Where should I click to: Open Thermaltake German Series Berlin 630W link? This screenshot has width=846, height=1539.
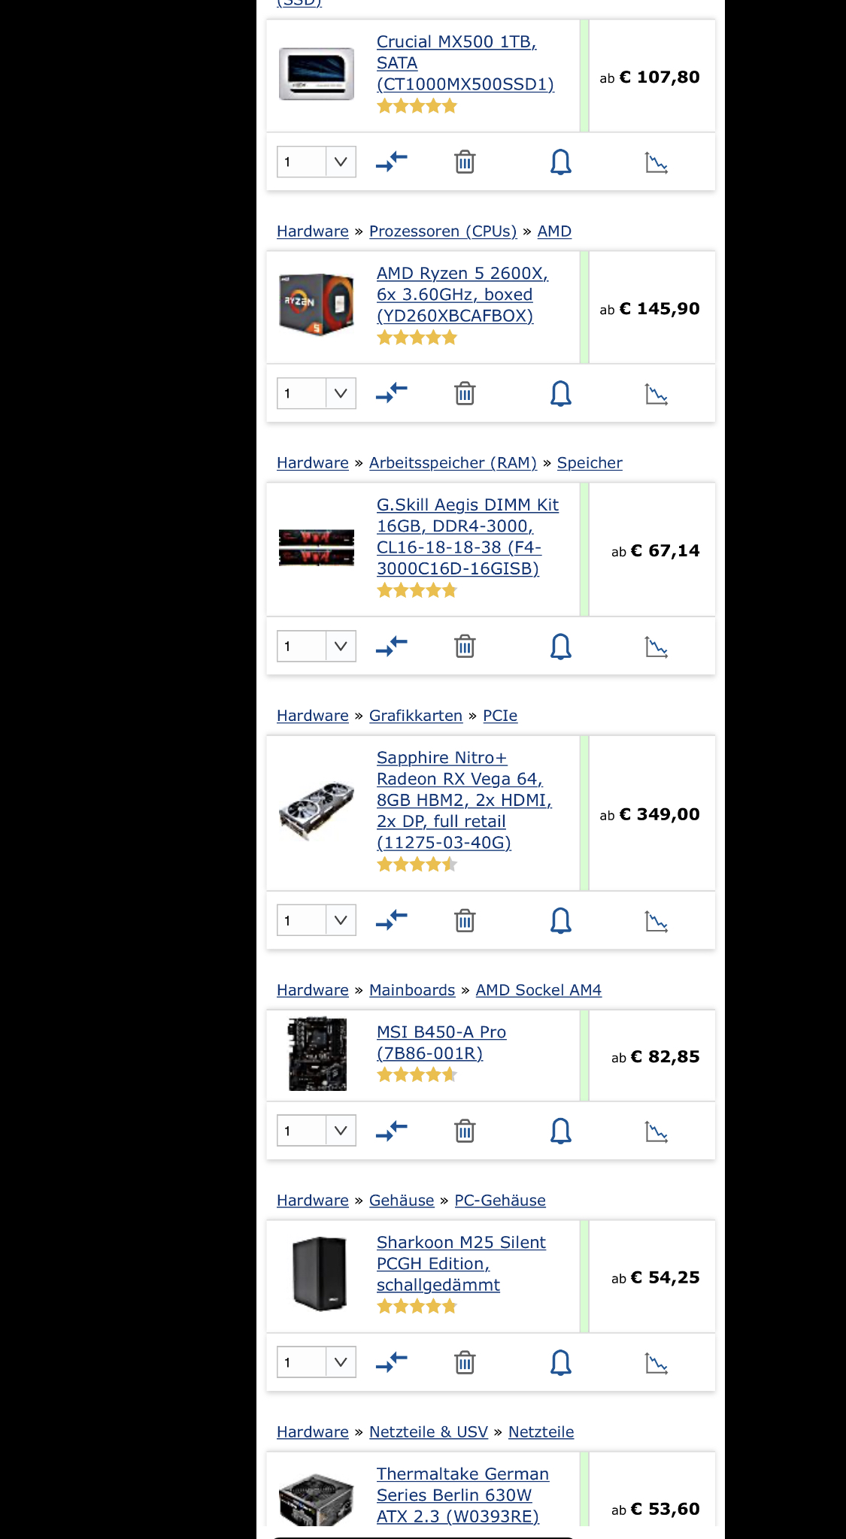(462, 1495)
